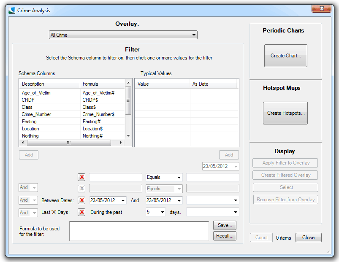Clear the first filter row with its red X
The width and height of the screenshot is (339, 262).
[x=81, y=177]
